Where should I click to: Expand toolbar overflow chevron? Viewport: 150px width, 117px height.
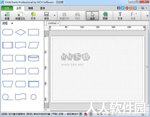(x=147, y=16)
